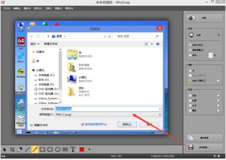Click the first status bar icon at right

[215, 156]
